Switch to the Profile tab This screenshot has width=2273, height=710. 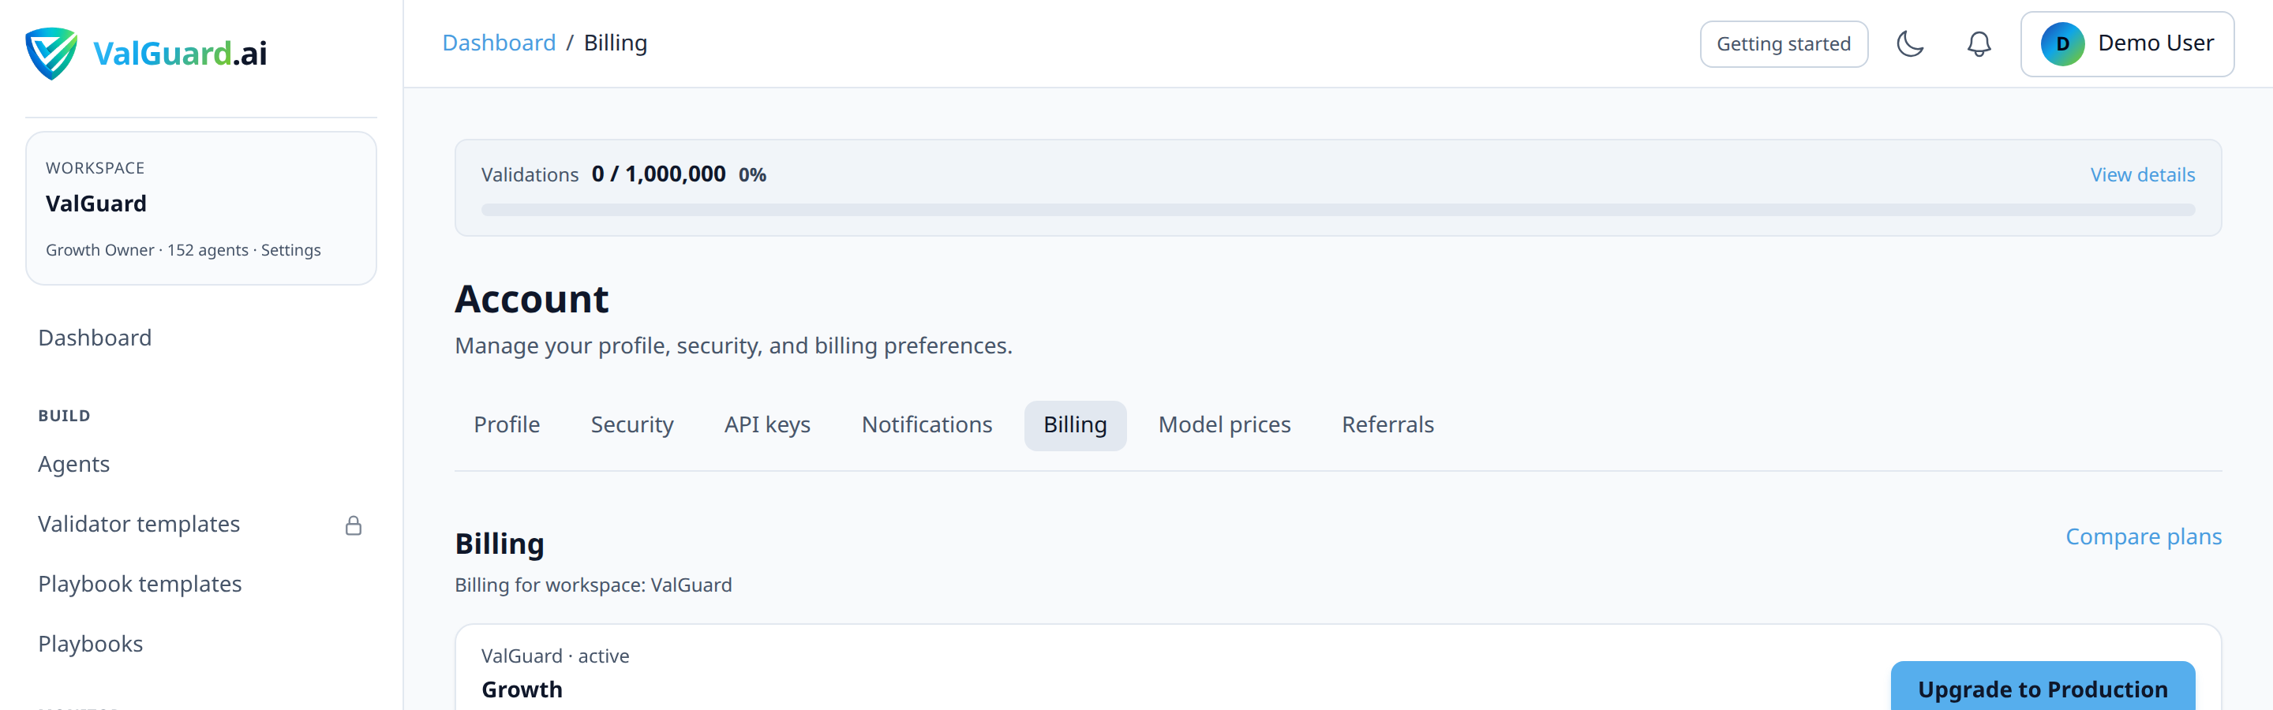(x=507, y=425)
